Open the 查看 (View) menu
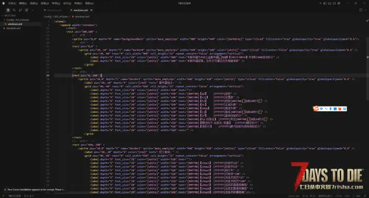 click(x=44, y=3)
